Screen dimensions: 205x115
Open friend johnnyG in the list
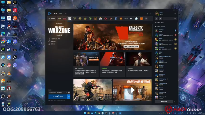(166, 30)
